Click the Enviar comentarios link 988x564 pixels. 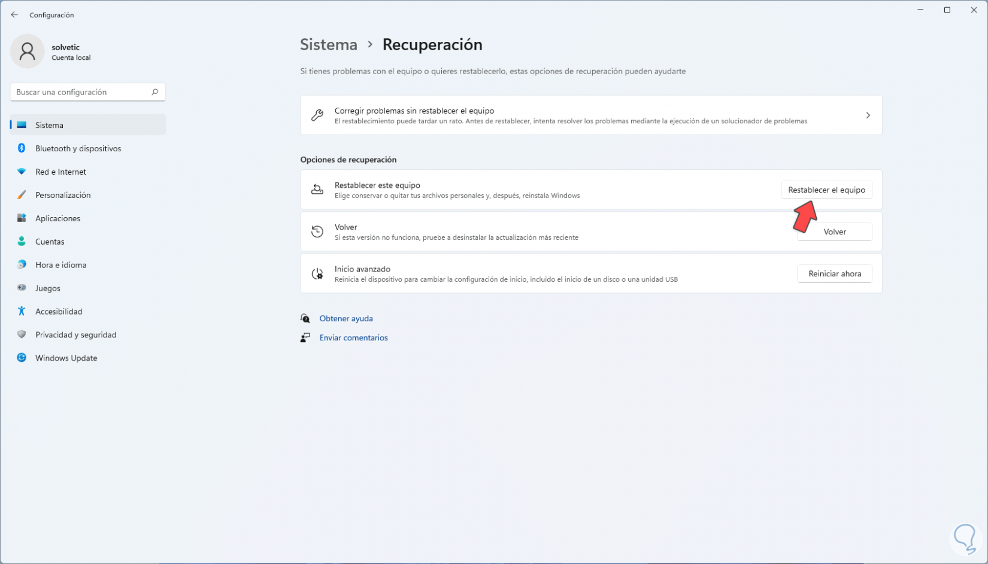coord(353,338)
